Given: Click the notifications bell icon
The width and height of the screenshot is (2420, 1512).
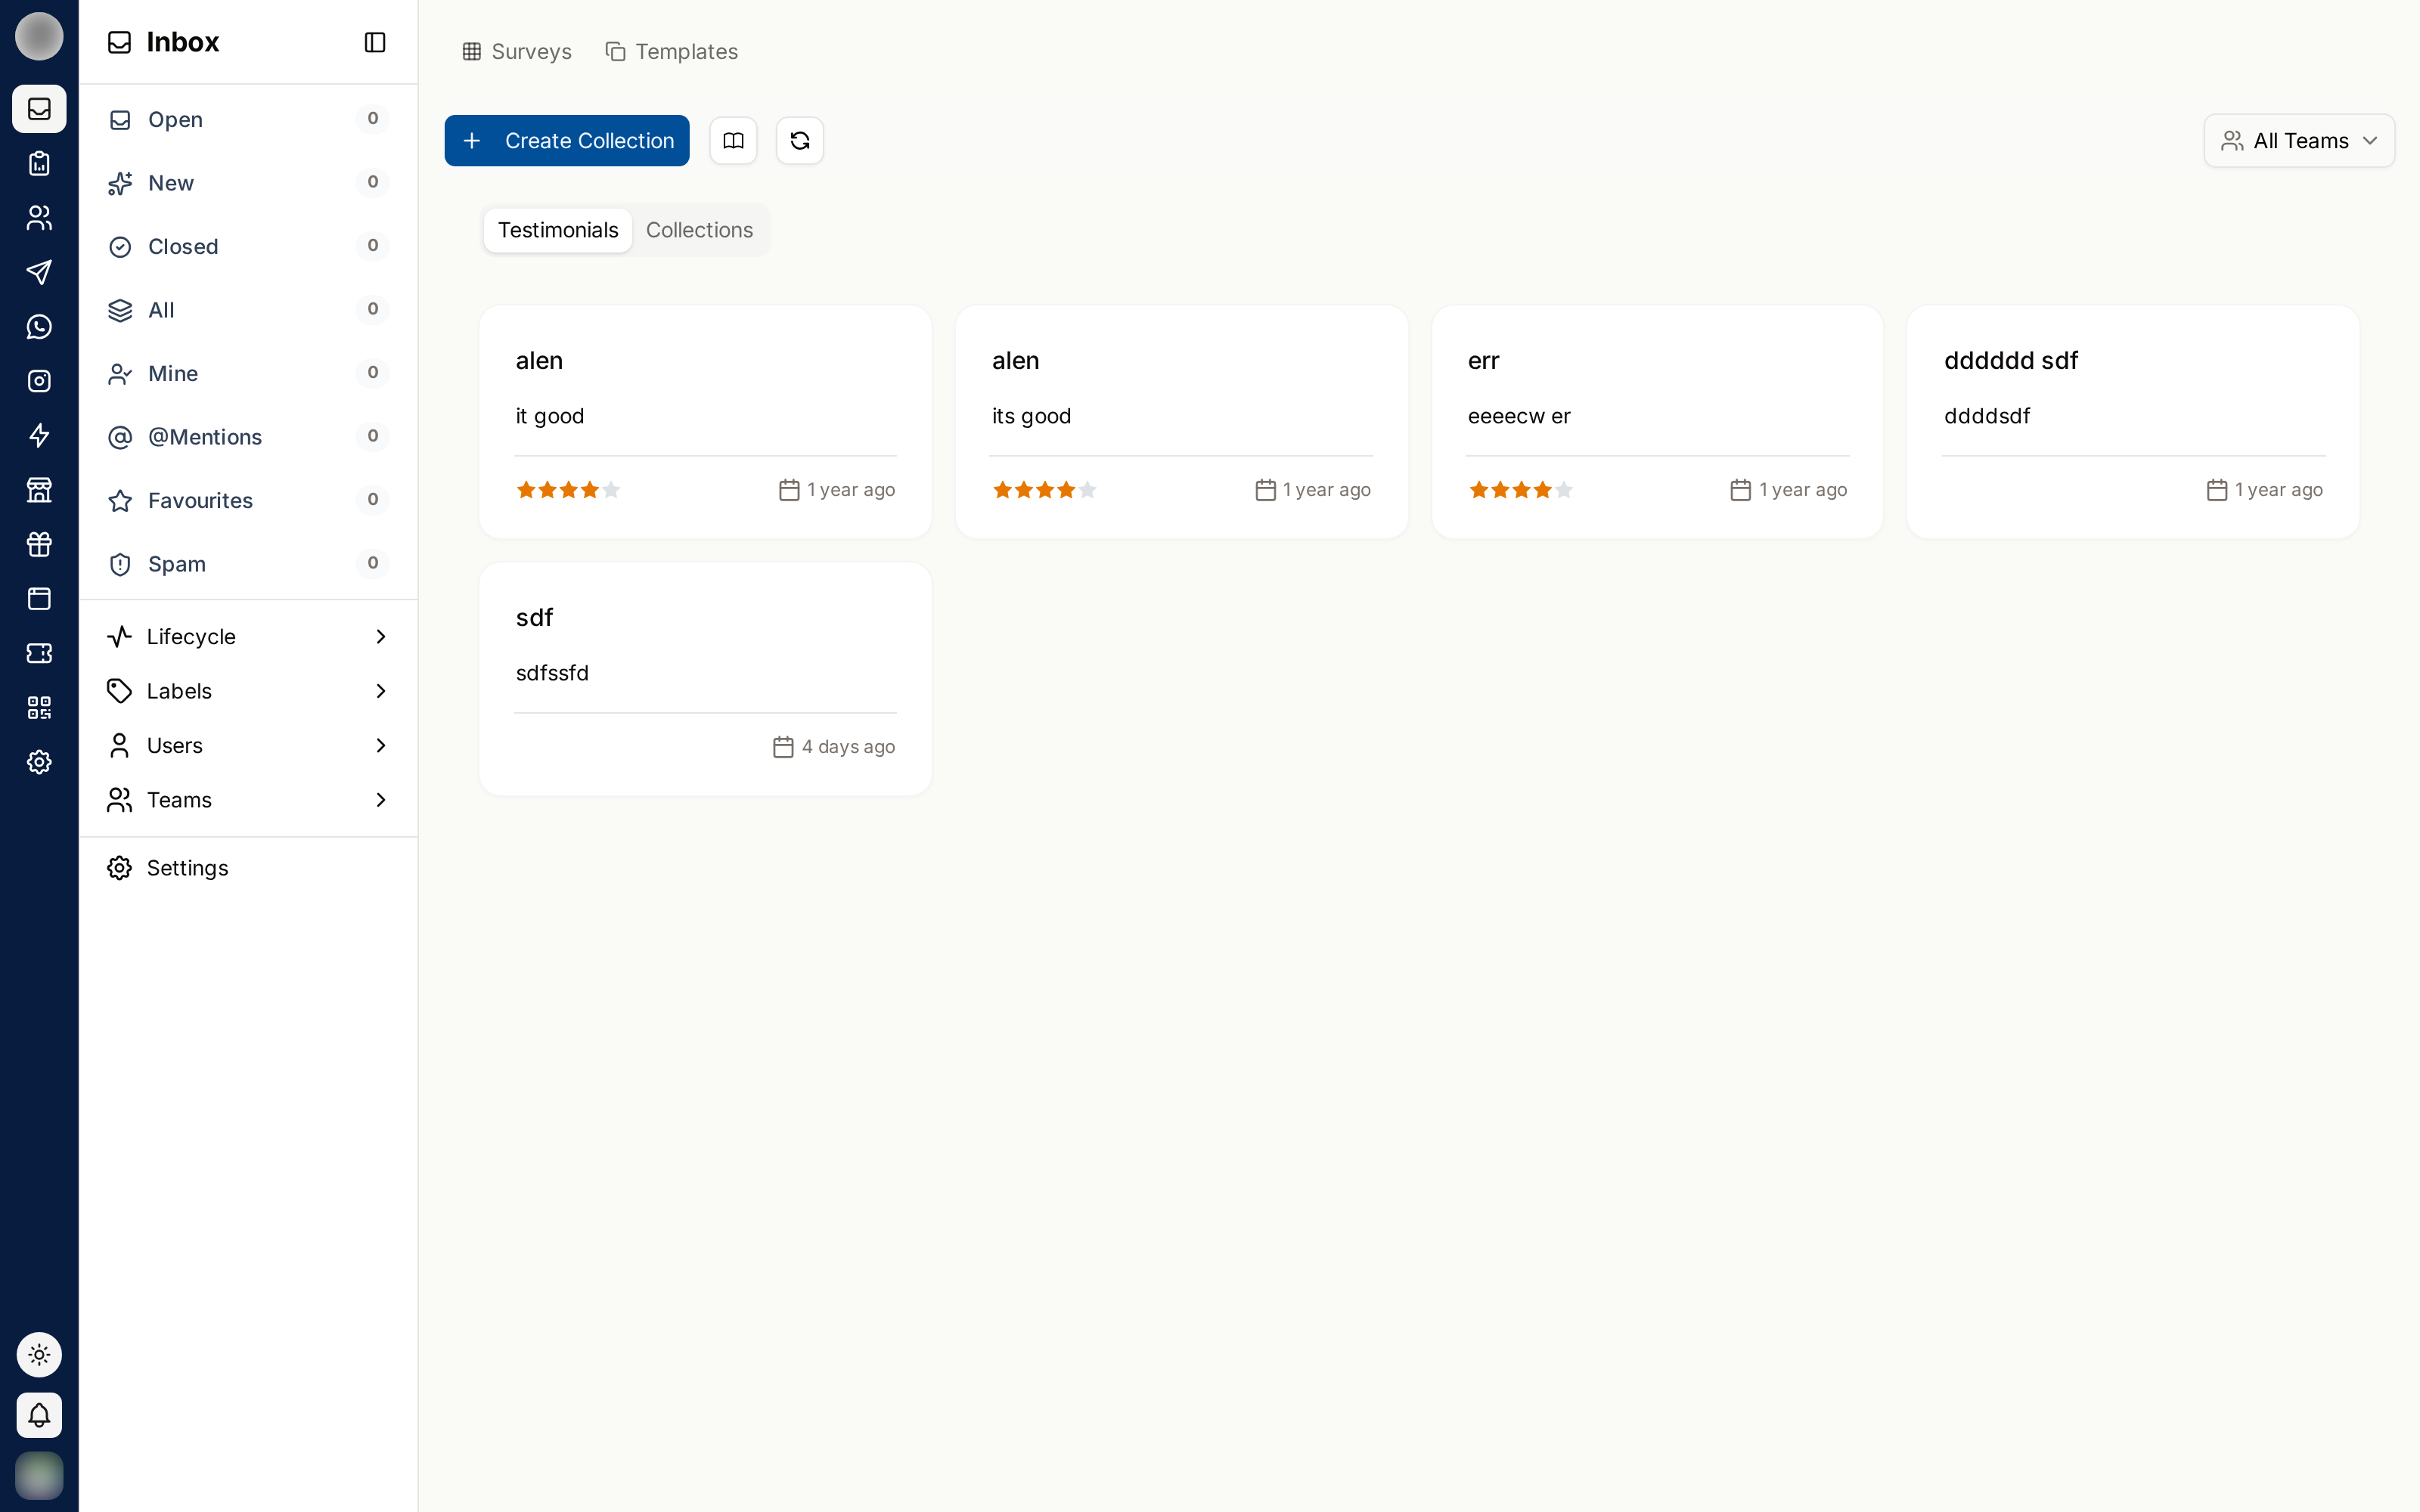Looking at the screenshot, I should tap(39, 1415).
